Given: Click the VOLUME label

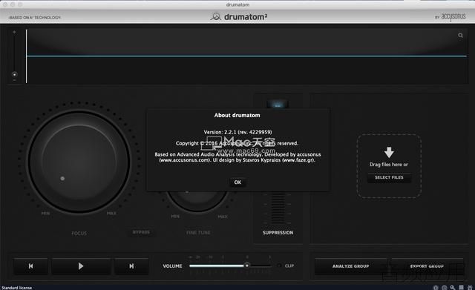Looking at the screenshot, I should click(x=172, y=266).
